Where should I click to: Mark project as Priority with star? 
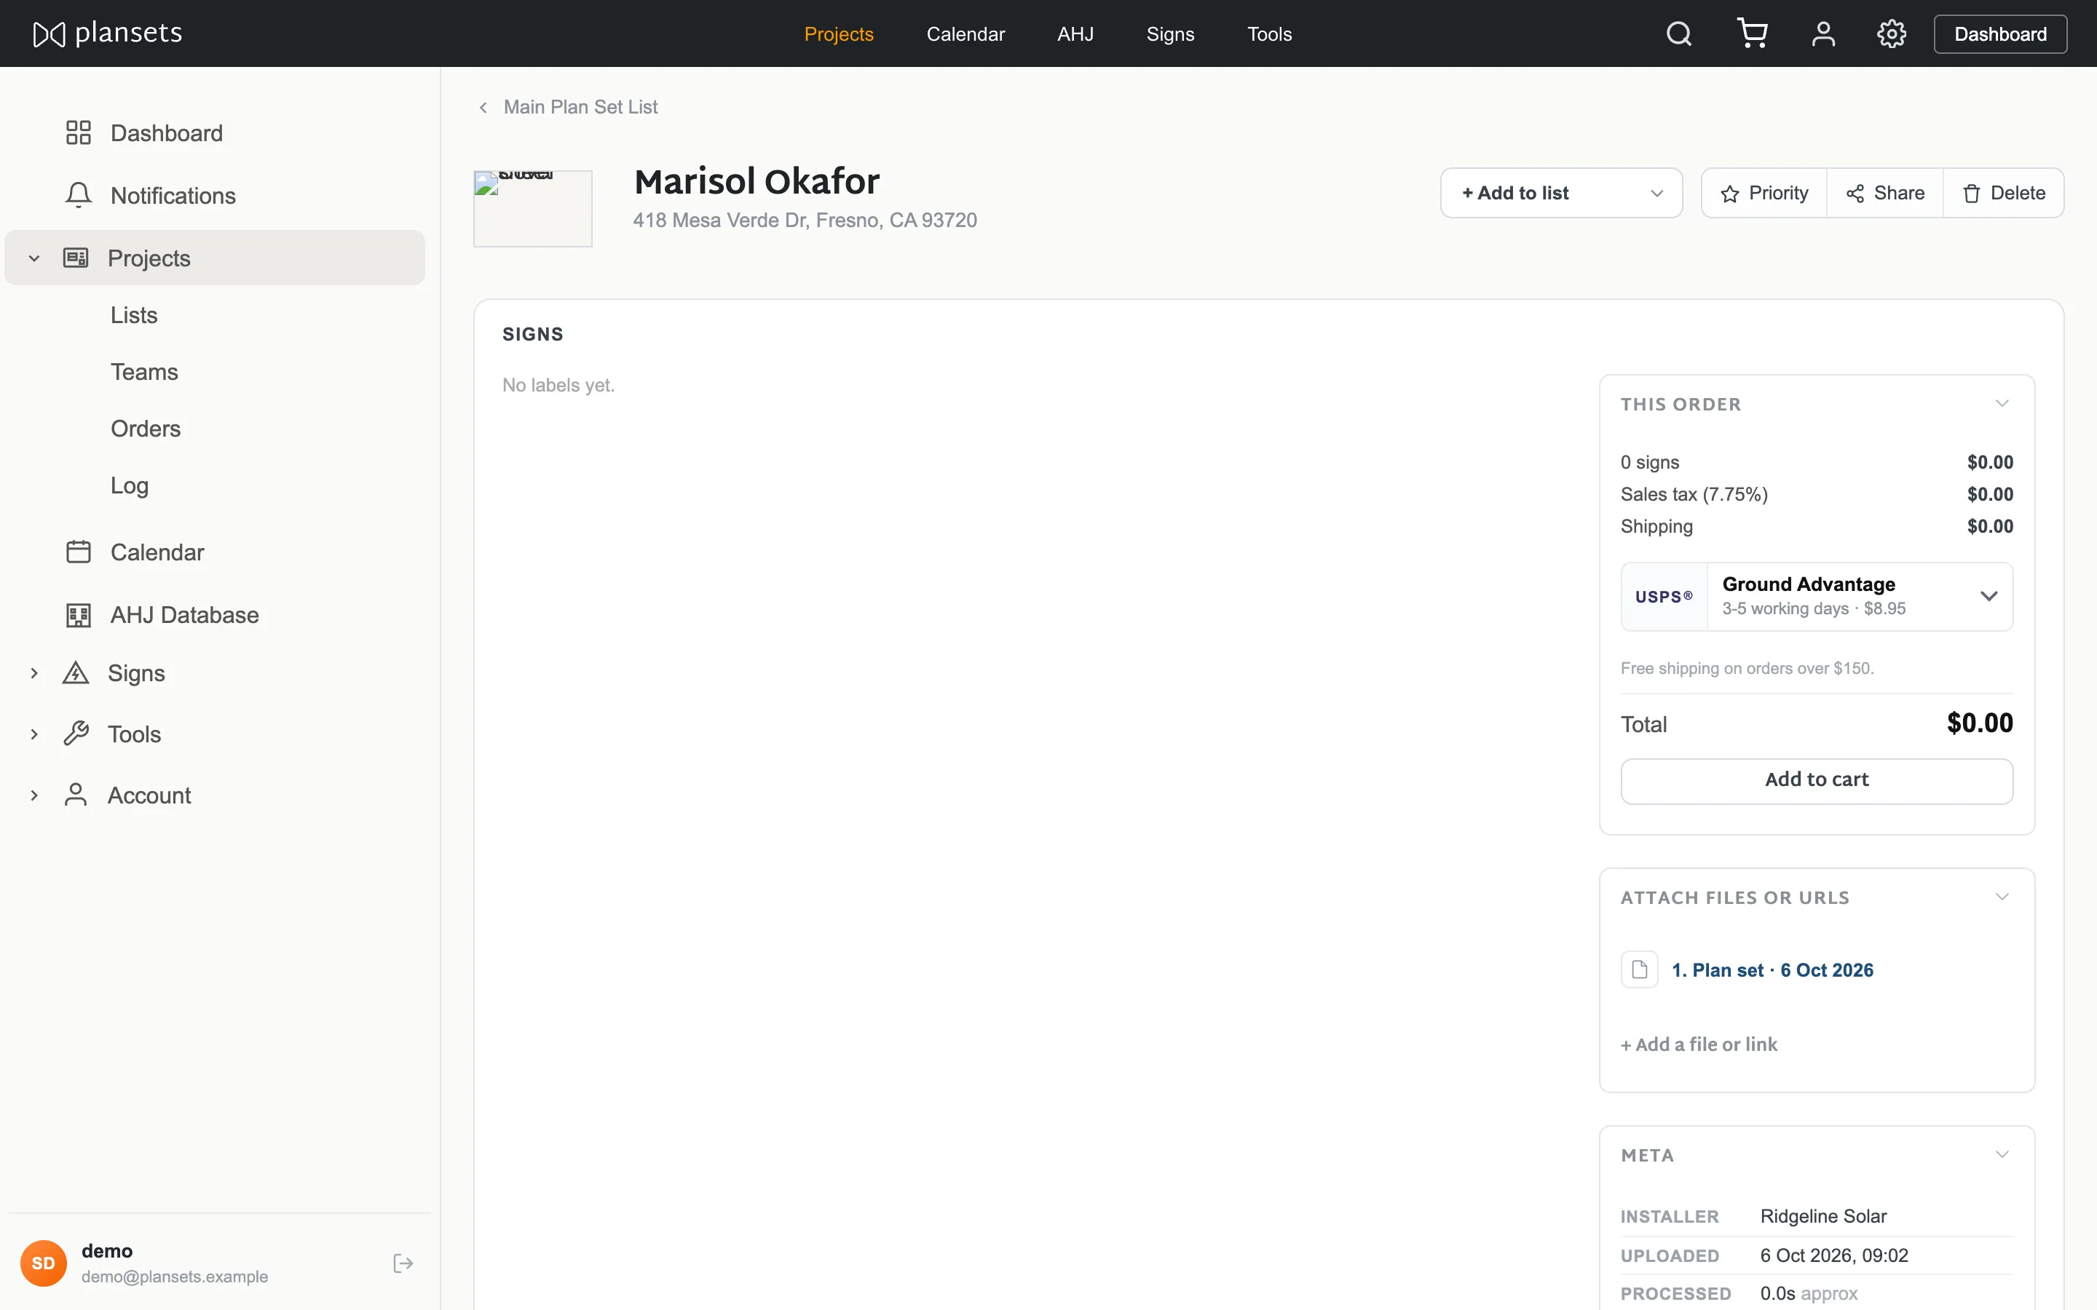(1764, 193)
